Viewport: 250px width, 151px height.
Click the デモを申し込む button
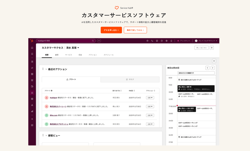click(x=111, y=30)
